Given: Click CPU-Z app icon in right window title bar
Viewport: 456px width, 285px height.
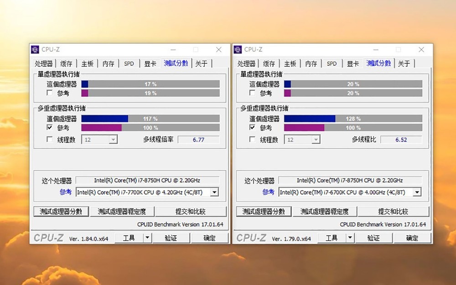Looking at the screenshot, I should (238, 49).
